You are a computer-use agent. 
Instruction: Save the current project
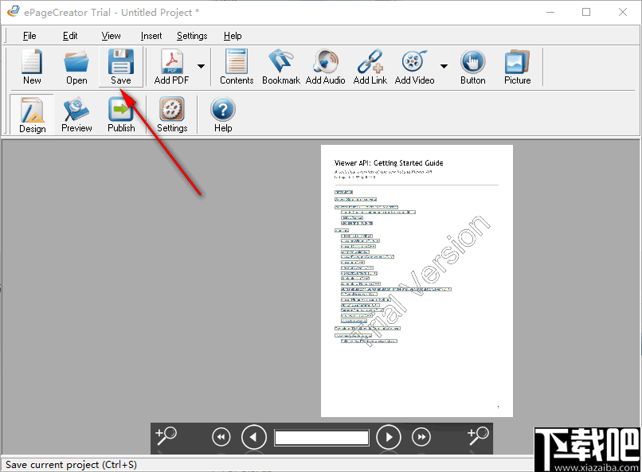pos(121,67)
